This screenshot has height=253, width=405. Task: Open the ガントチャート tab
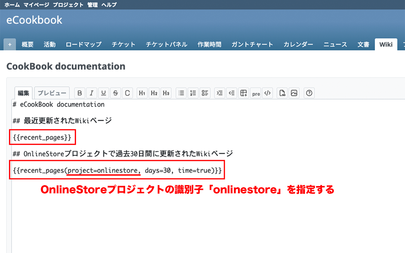(x=252, y=44)
